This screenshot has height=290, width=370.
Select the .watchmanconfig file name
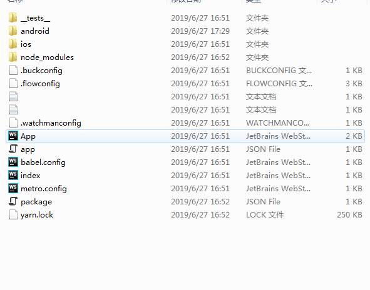point(51,123)
